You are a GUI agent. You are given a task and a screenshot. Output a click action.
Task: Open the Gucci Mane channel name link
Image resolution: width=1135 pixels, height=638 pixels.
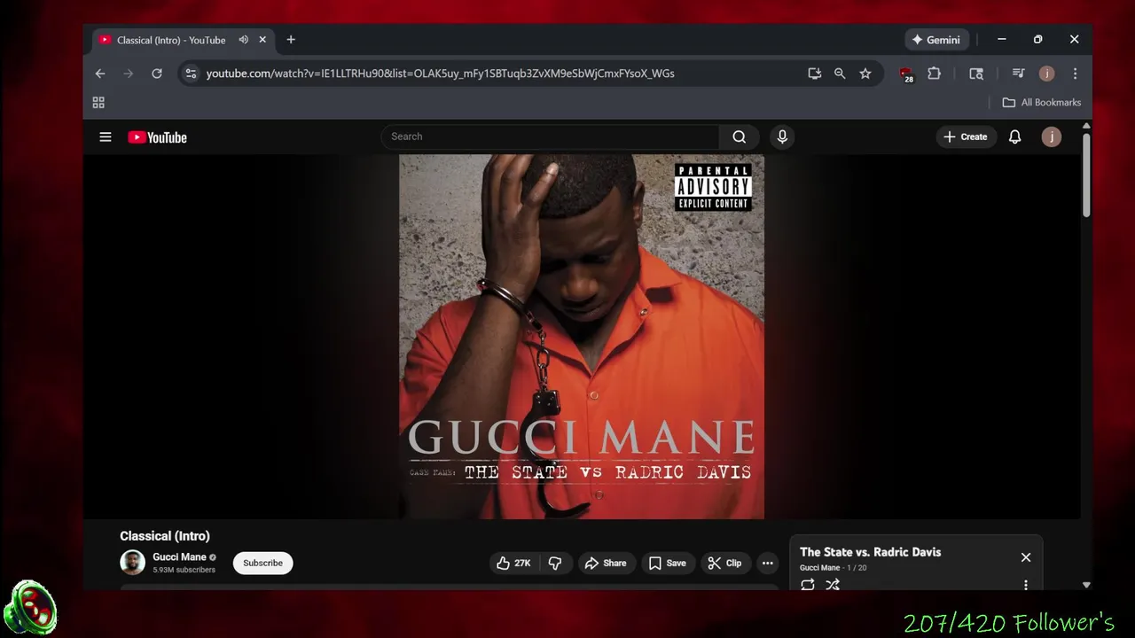(x=179, y=557)
